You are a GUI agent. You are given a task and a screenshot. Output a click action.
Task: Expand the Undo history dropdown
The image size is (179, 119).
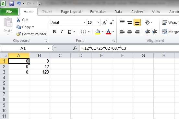24,4
